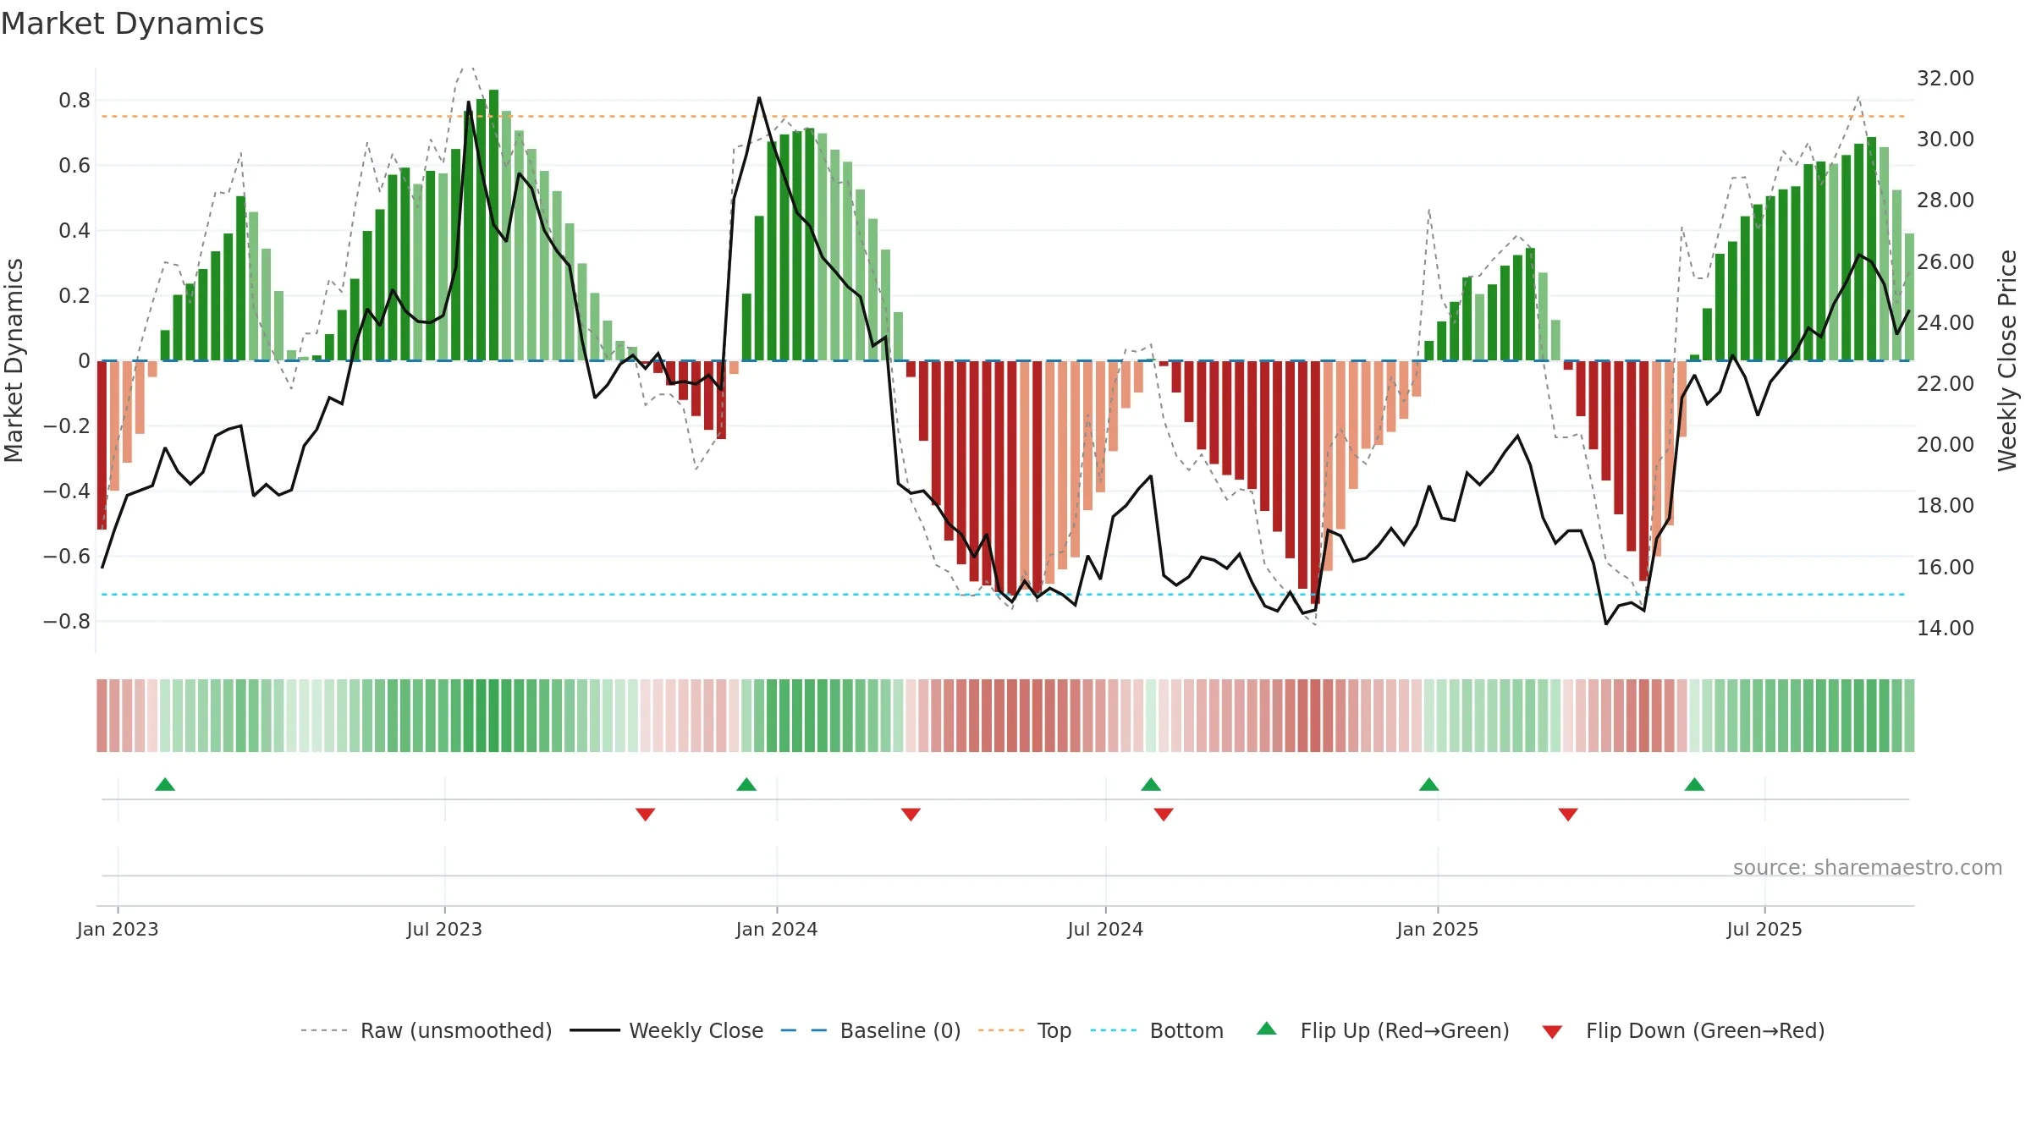Screen dimensions: 2031x1142
Task: Toggle Flip Up (Red→Green) legend entry
Action: point(1383,1030)
